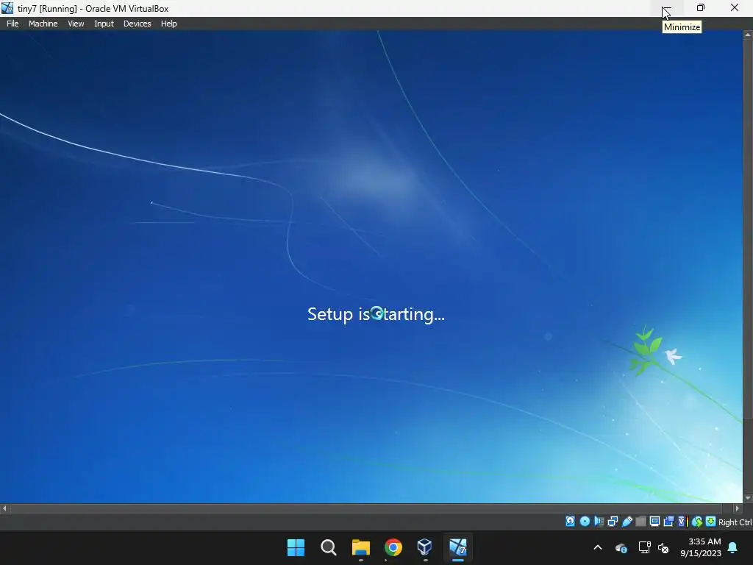Switch to VirtualBox Manager taskbar icon
Image resolution: width=753 pixels, height=565 pixels.
click(425, 547)
